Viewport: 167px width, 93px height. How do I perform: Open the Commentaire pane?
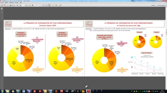(x=162, y=5)
